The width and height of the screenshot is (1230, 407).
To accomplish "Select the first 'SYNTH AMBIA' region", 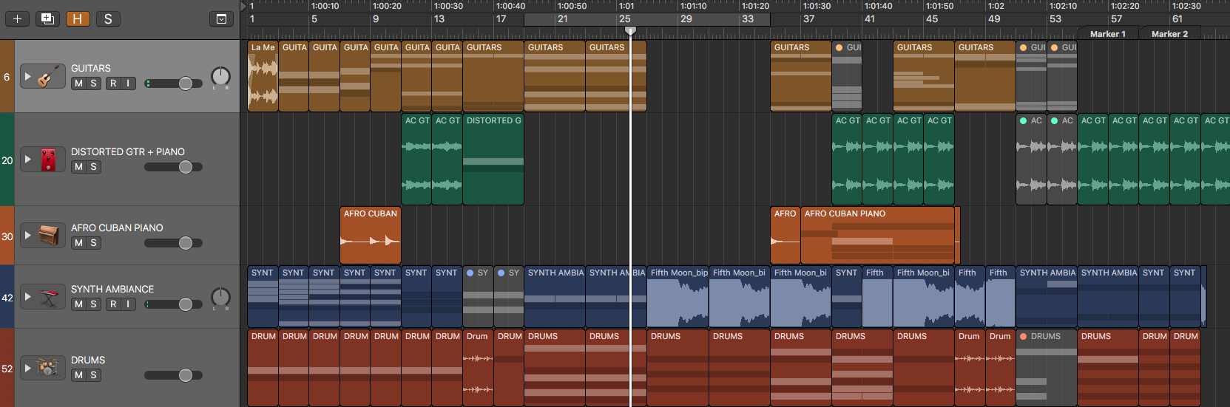I will [555, 296].
